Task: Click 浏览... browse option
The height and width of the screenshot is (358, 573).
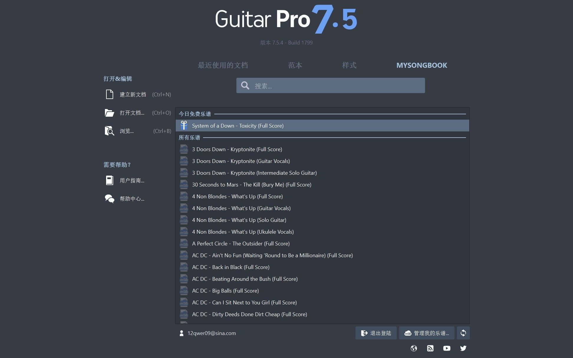Action: click(138, 131)
